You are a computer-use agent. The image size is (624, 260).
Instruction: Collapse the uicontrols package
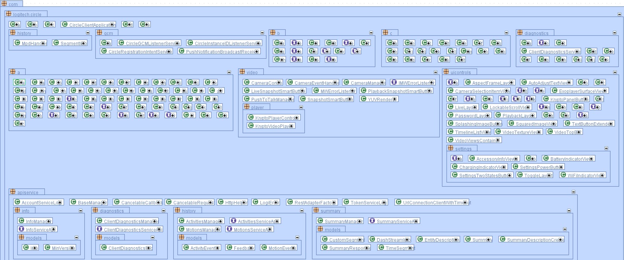pos(615,72)
